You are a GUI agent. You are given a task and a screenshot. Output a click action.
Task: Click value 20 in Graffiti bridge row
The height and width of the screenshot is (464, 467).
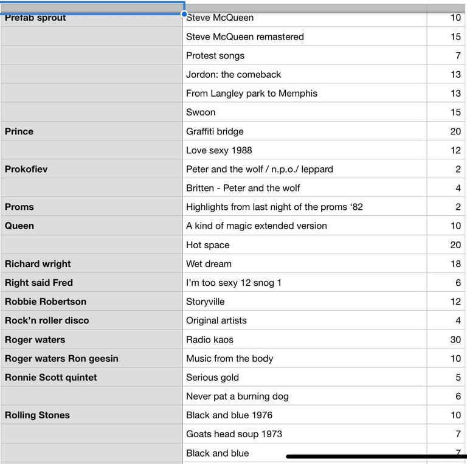(x=446, y=131)
